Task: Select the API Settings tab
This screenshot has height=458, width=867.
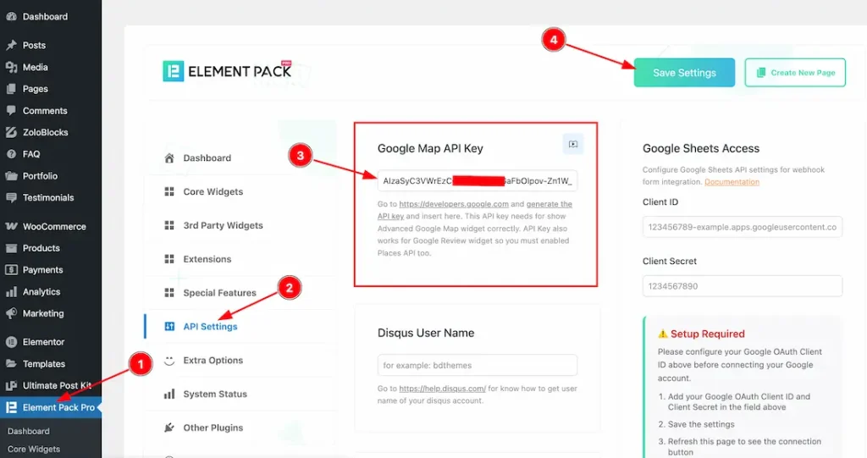Action: coord(241,326)
